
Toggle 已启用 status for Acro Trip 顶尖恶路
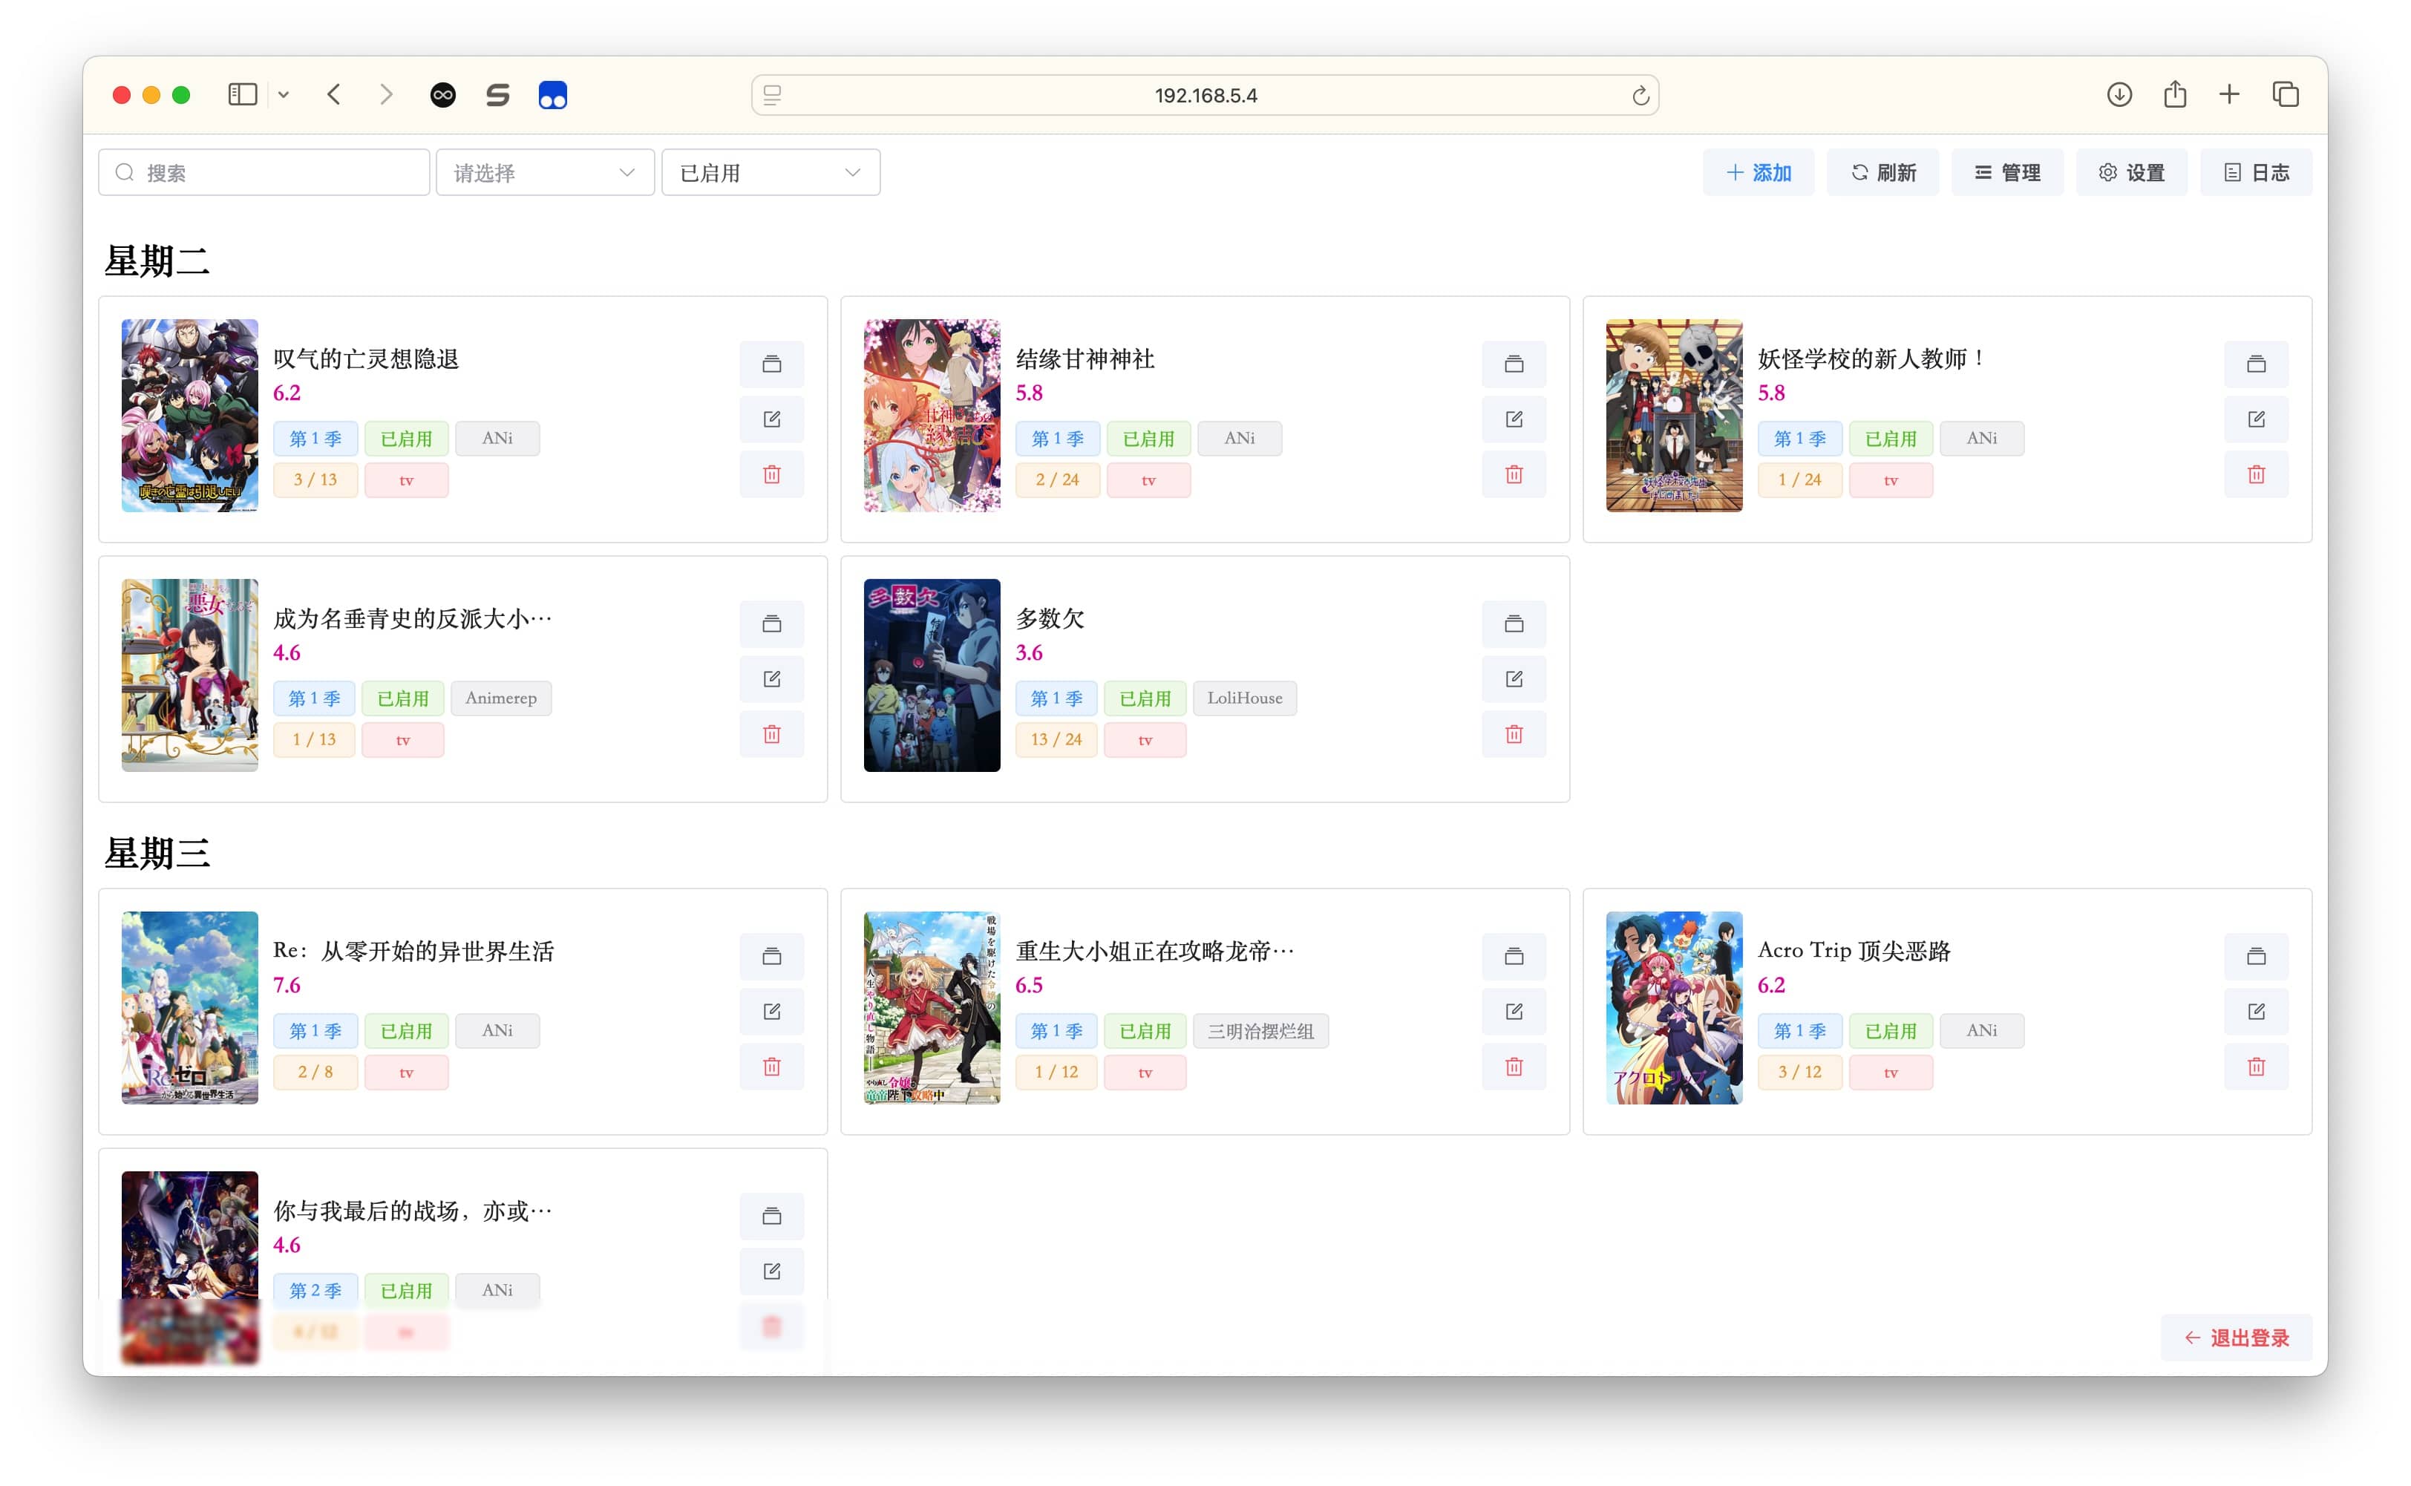[1889, 1030]
